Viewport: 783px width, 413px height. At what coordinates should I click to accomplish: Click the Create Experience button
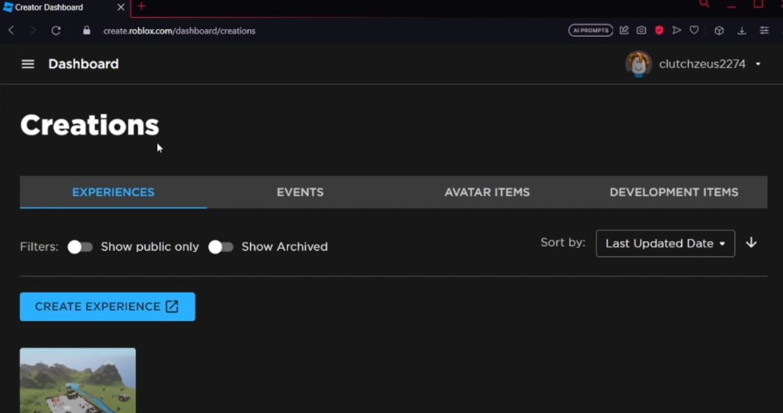tap(107, 307)
